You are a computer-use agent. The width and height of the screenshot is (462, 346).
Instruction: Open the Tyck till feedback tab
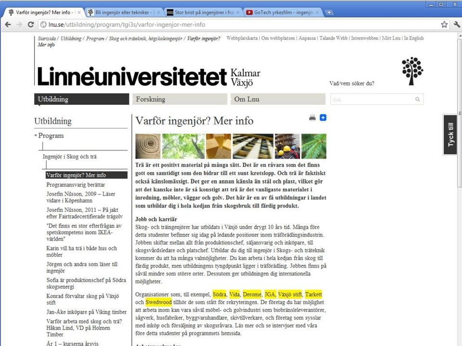[x=450, y=135]
